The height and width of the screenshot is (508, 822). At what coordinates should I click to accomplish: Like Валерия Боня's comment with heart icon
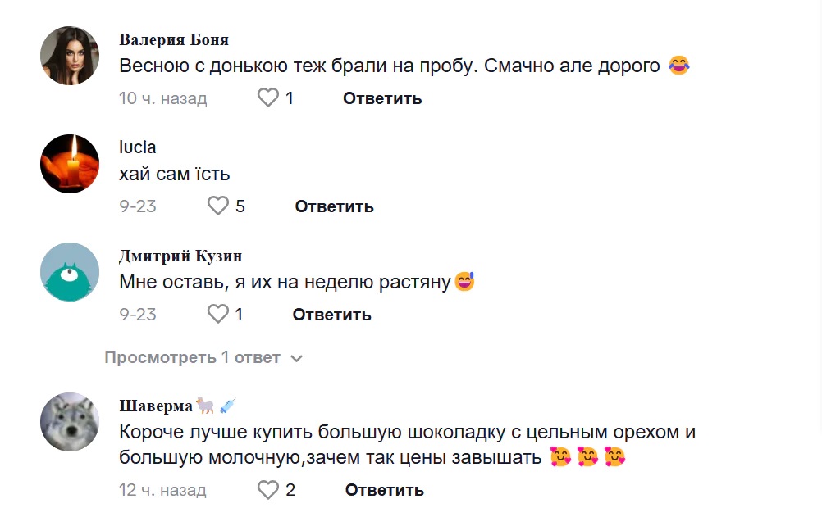(268, 98)
